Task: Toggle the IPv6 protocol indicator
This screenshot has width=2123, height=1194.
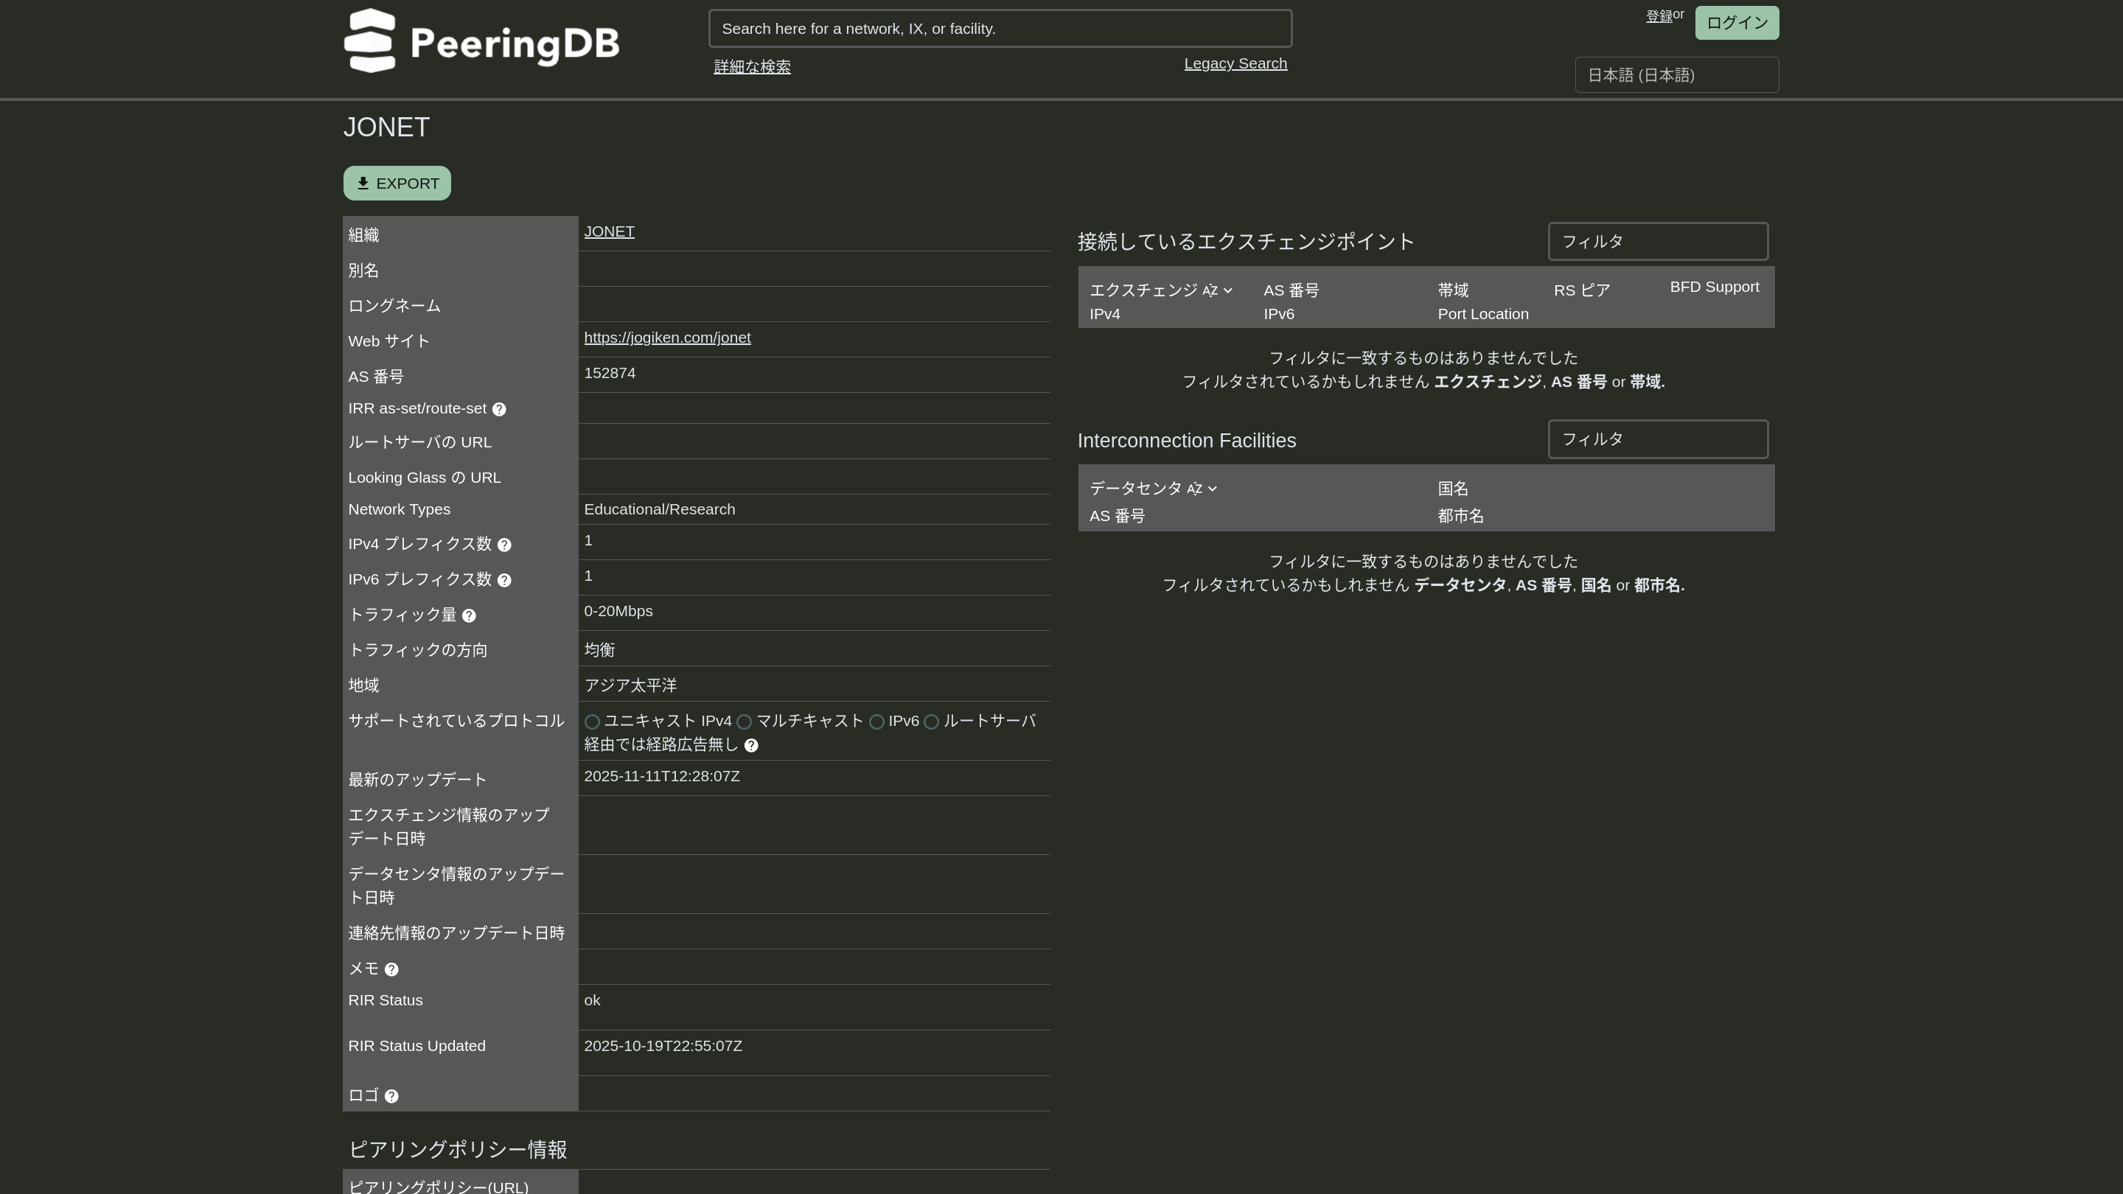Action: 877,722
